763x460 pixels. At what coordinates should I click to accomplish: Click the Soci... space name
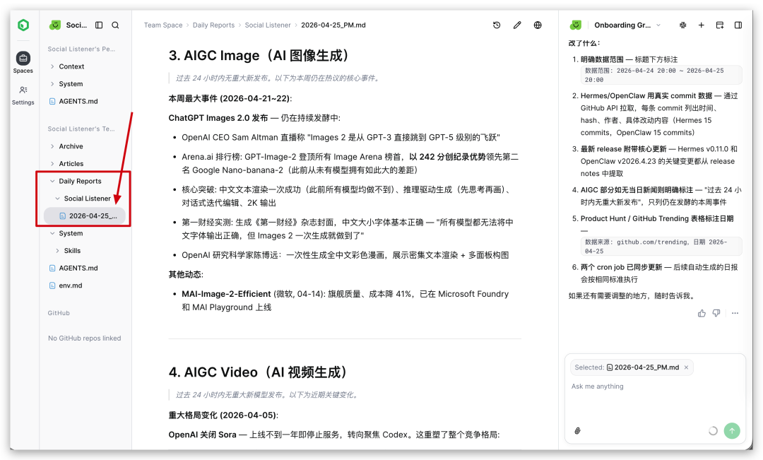tap(76, 25)
